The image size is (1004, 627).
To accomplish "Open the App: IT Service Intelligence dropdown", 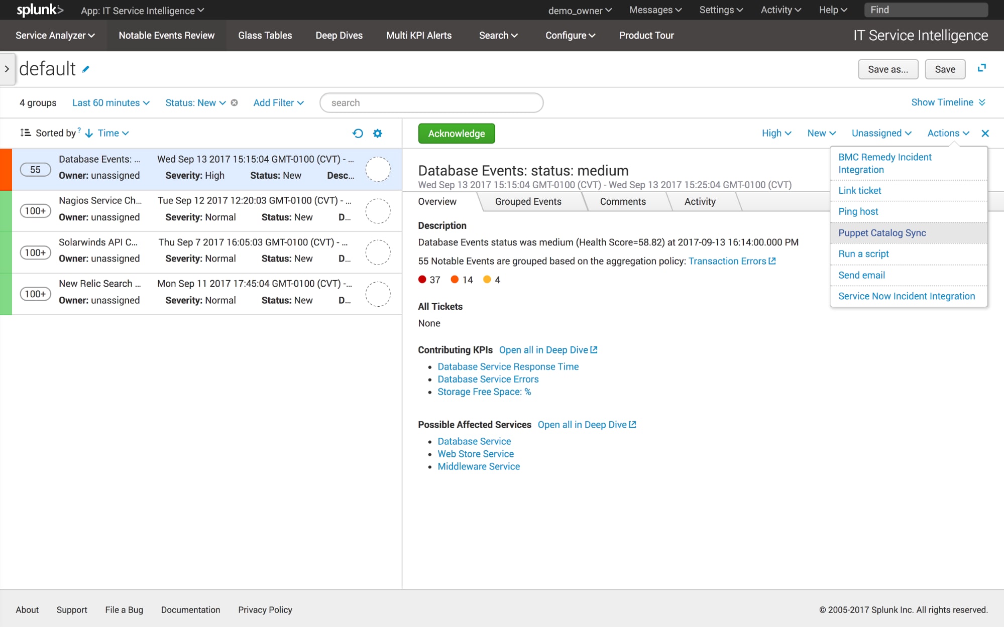I will (142, 11).
